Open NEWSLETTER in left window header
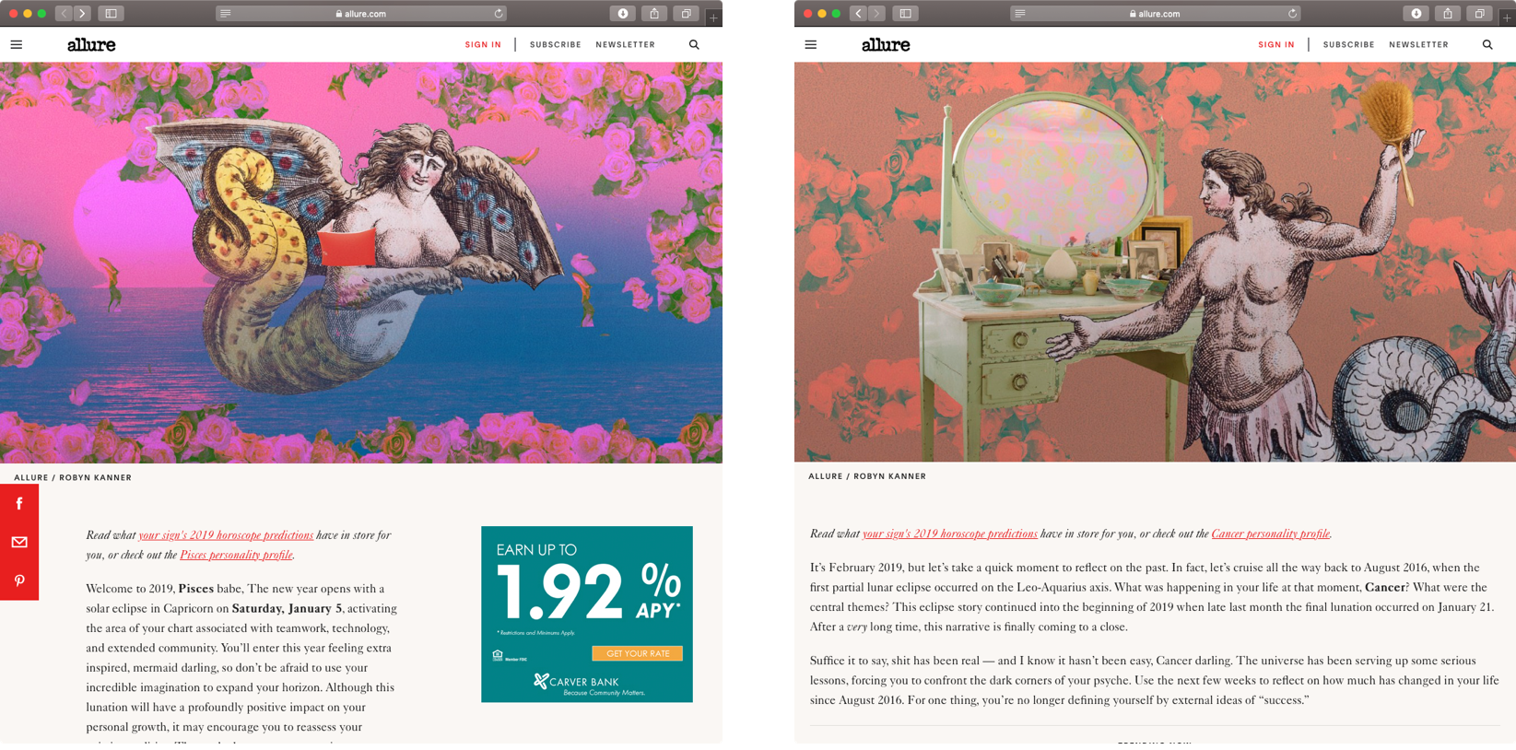Screen dimensions: 1516x750 coord(625,44)
